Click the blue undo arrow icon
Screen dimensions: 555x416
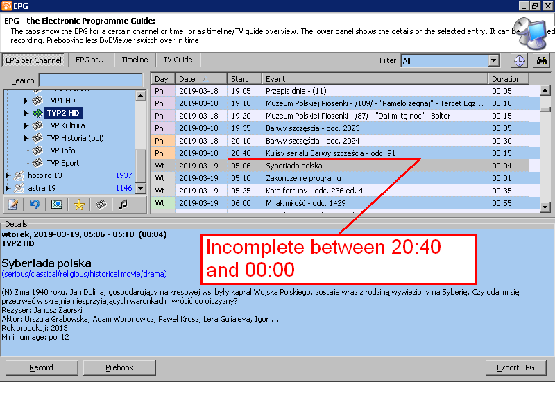pyautogui.click(x=35, y=205)
